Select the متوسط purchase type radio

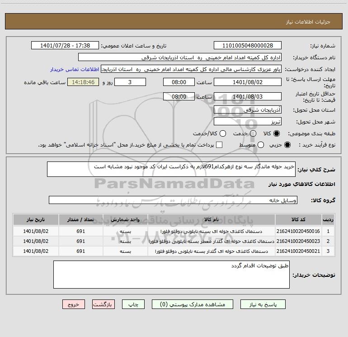pyautogui.click(x=261, y=145)
